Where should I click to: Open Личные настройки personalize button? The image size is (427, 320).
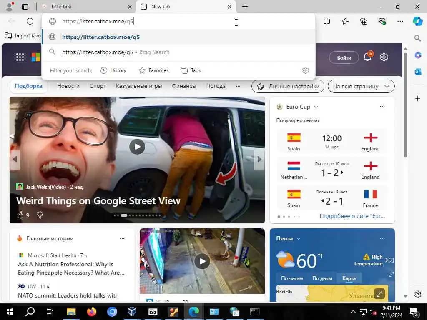pyautogui.click(x=288, y=87)
